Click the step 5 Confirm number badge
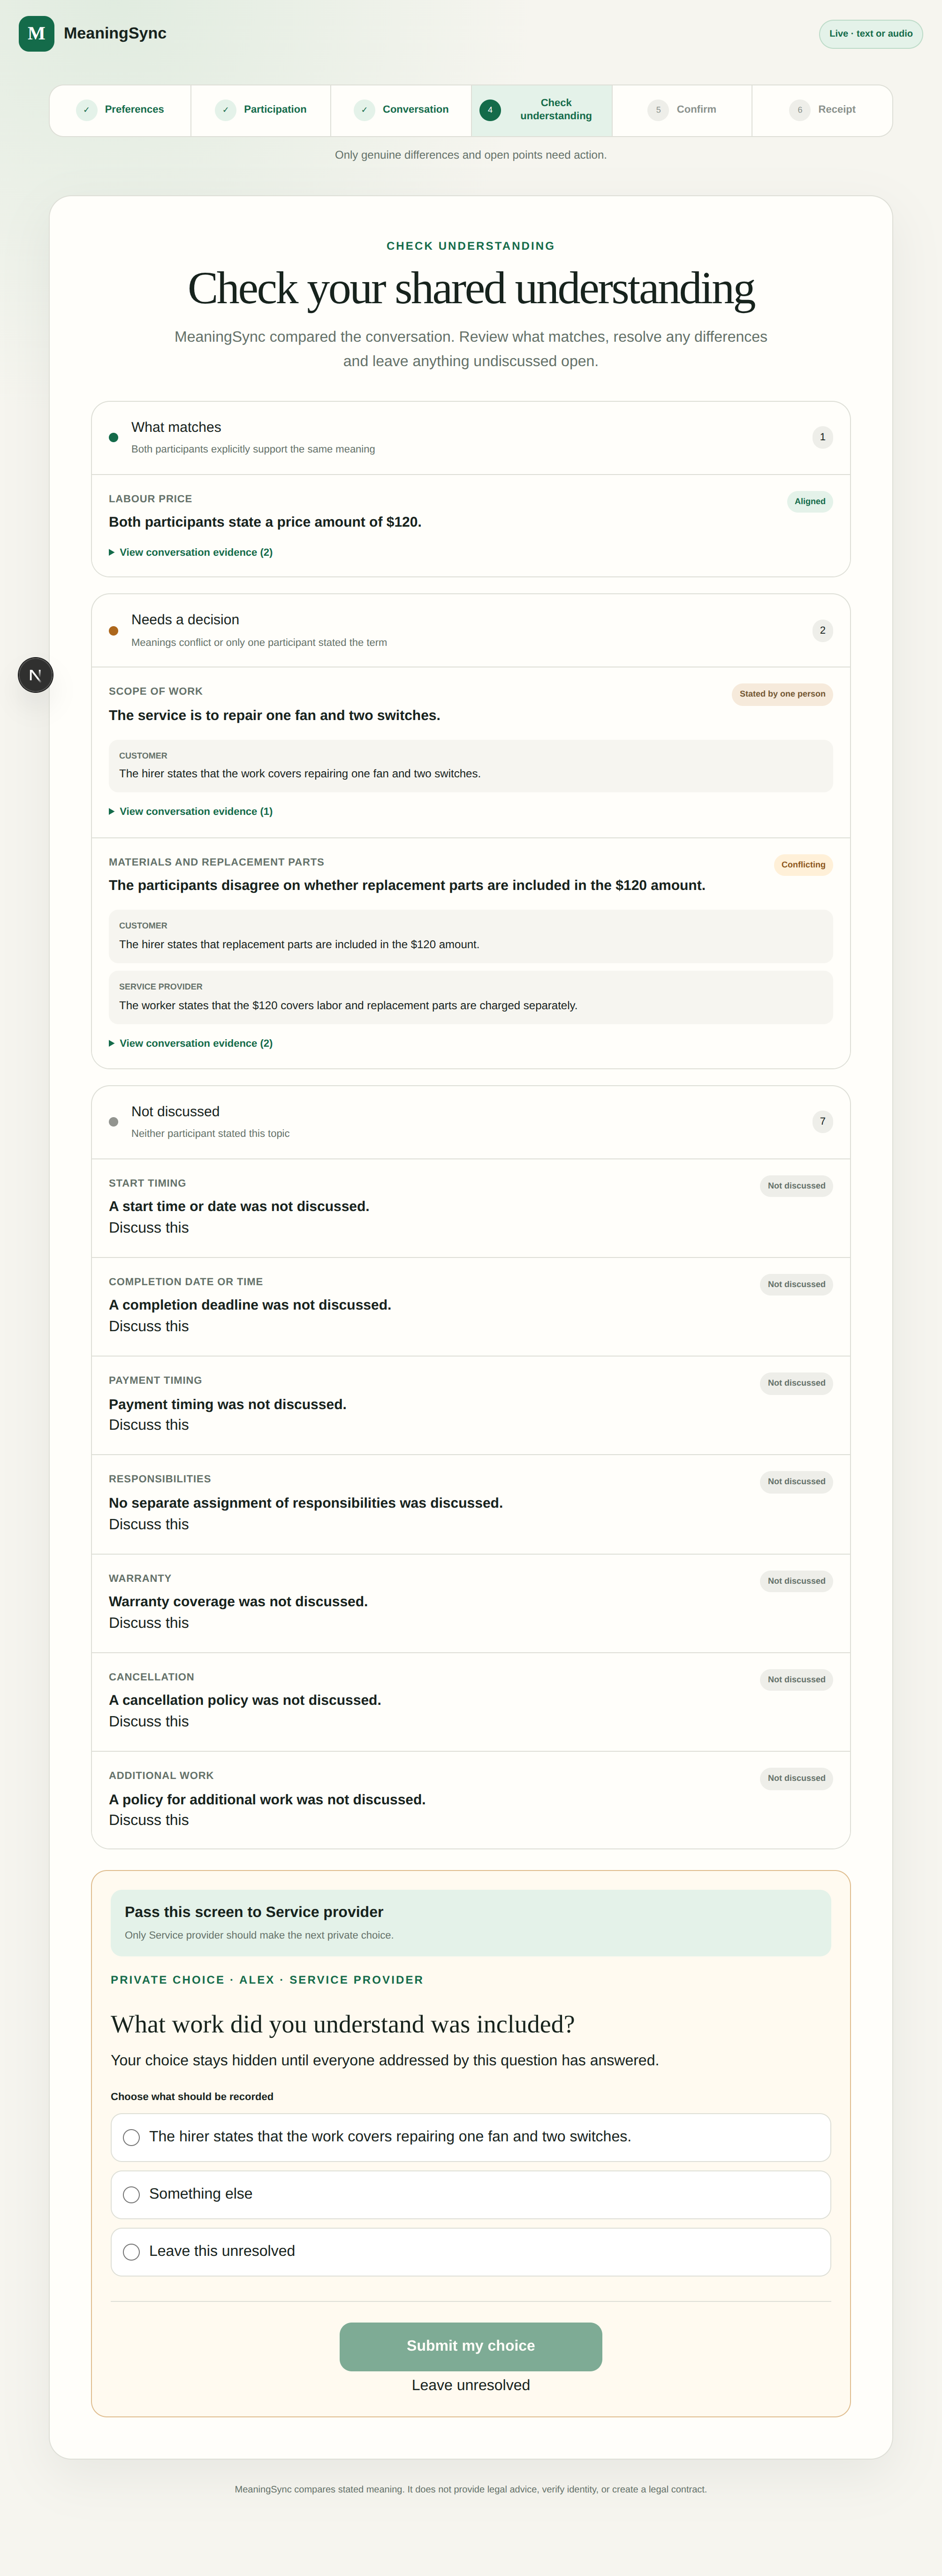 point(658,110)
